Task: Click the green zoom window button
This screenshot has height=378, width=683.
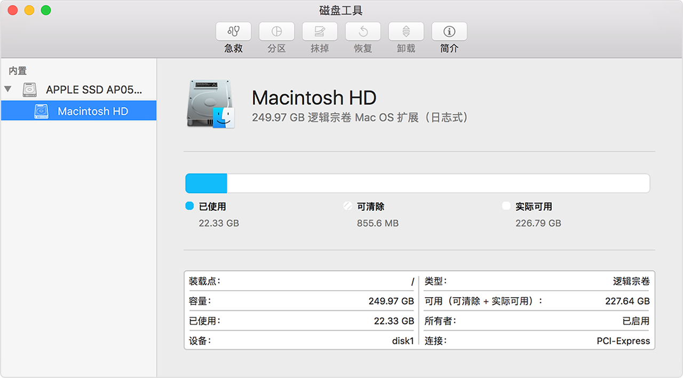Action: (x=46, y=10)
